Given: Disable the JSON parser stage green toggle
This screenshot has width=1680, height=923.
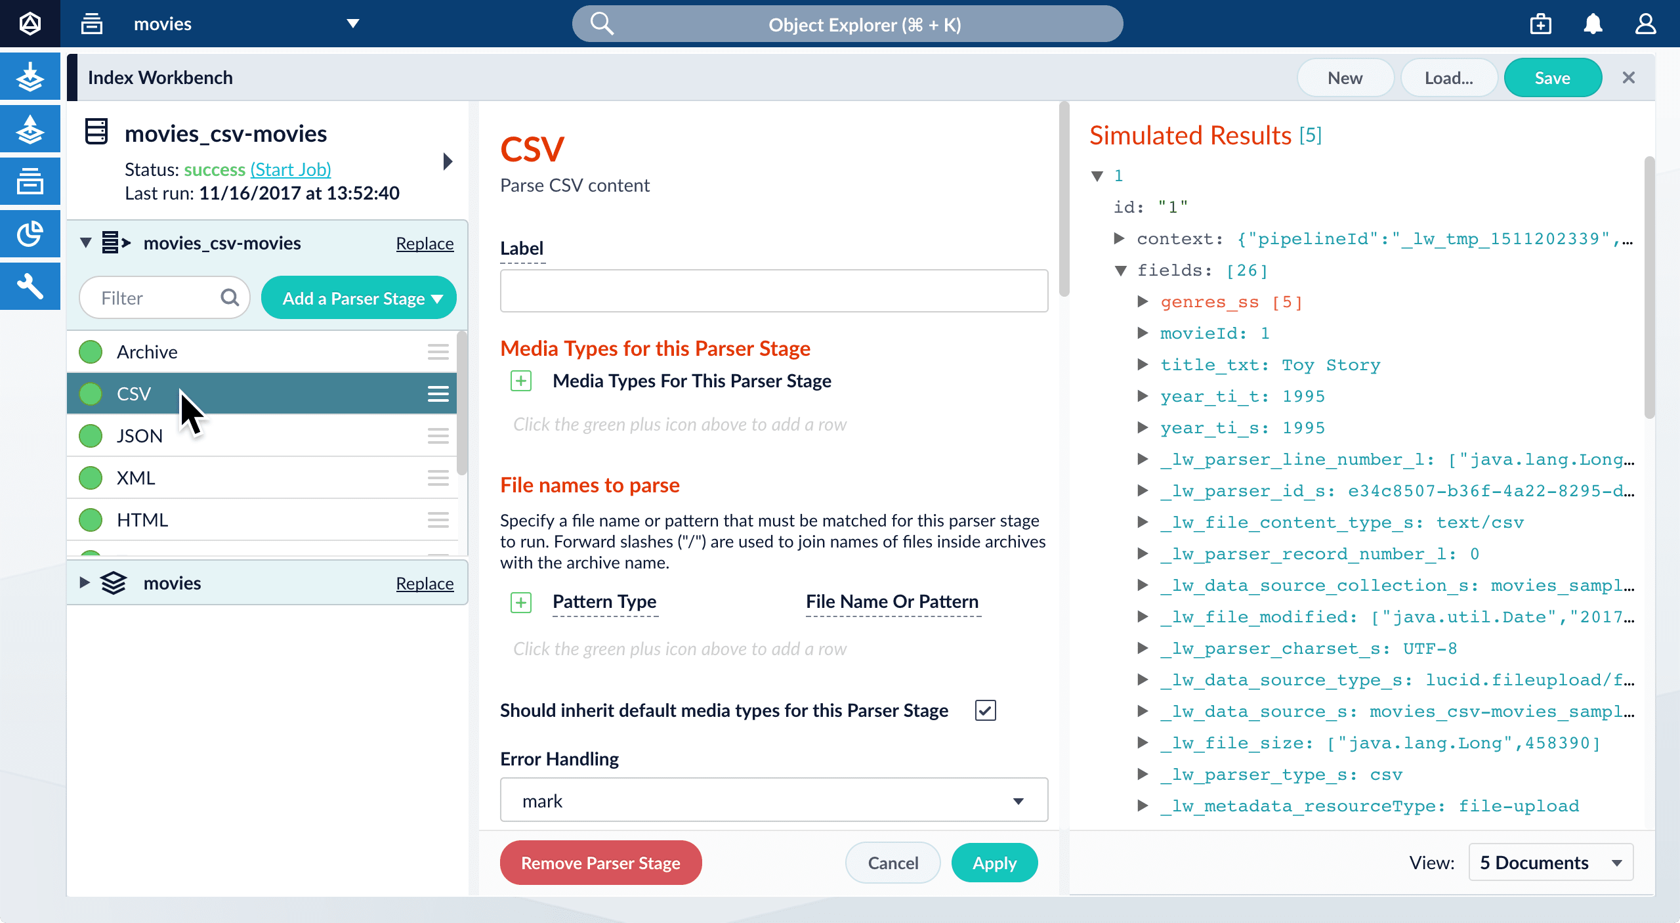Looking at the screenshot, I should point(91,436).
